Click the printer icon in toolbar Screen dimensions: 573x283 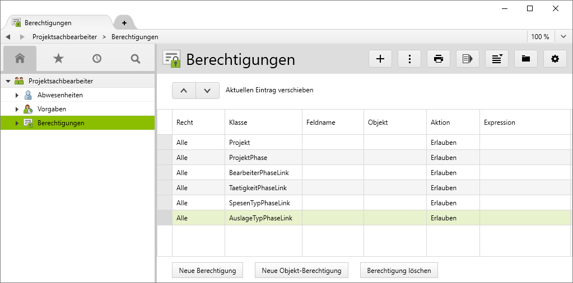pyautogui.click(x=439, y=59)
